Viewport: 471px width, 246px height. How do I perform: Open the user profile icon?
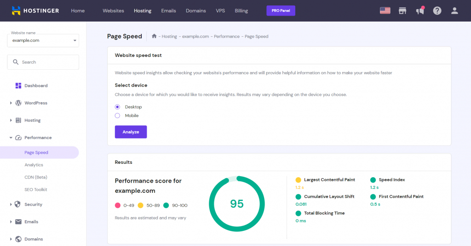click(x=454, y=11)
